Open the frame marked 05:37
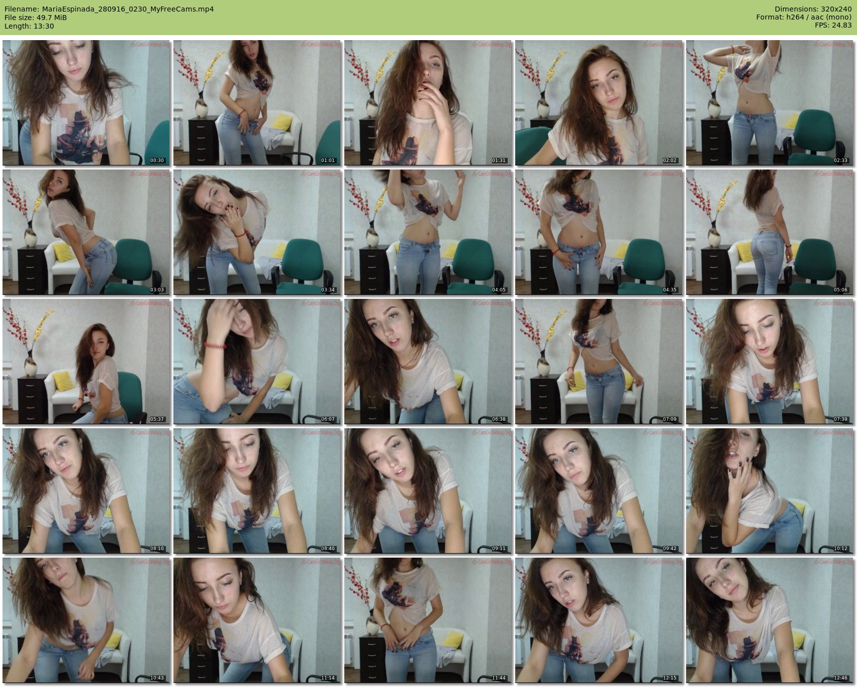Screen dimensions: 857x687 point(86,362)
